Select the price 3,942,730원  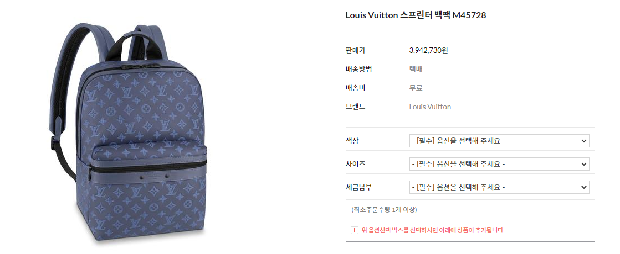pos(428,50)
